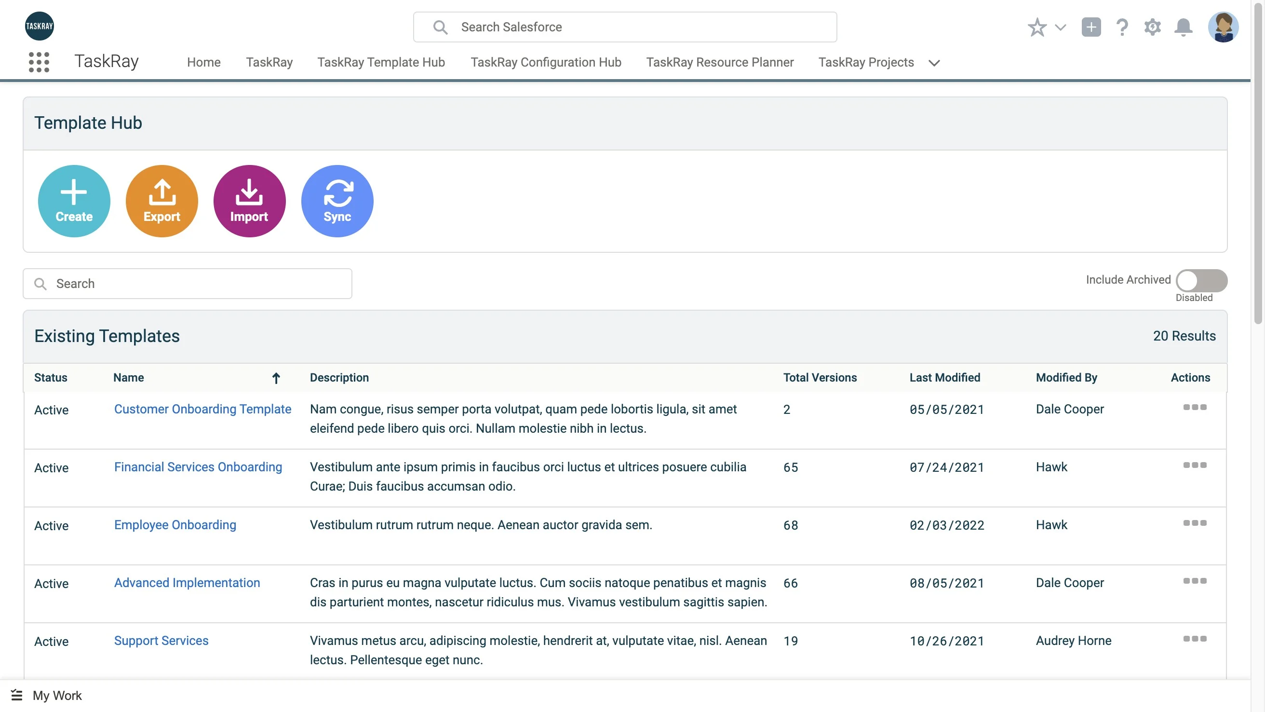Open Advanced Implementation template link
Screen dimensions: 1265x712
pos(187,583)
